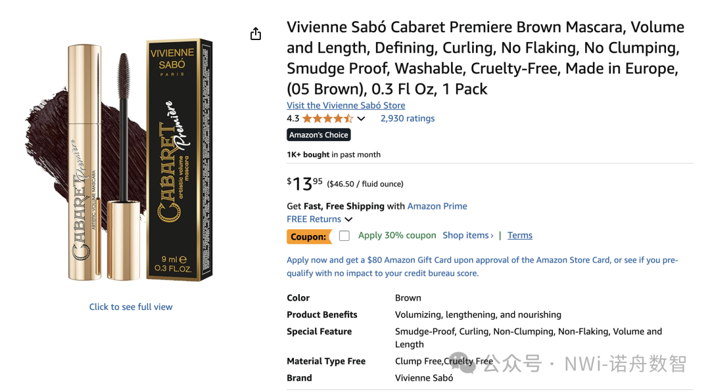Open the 2,930 ratings link

(x=407, y=119)
